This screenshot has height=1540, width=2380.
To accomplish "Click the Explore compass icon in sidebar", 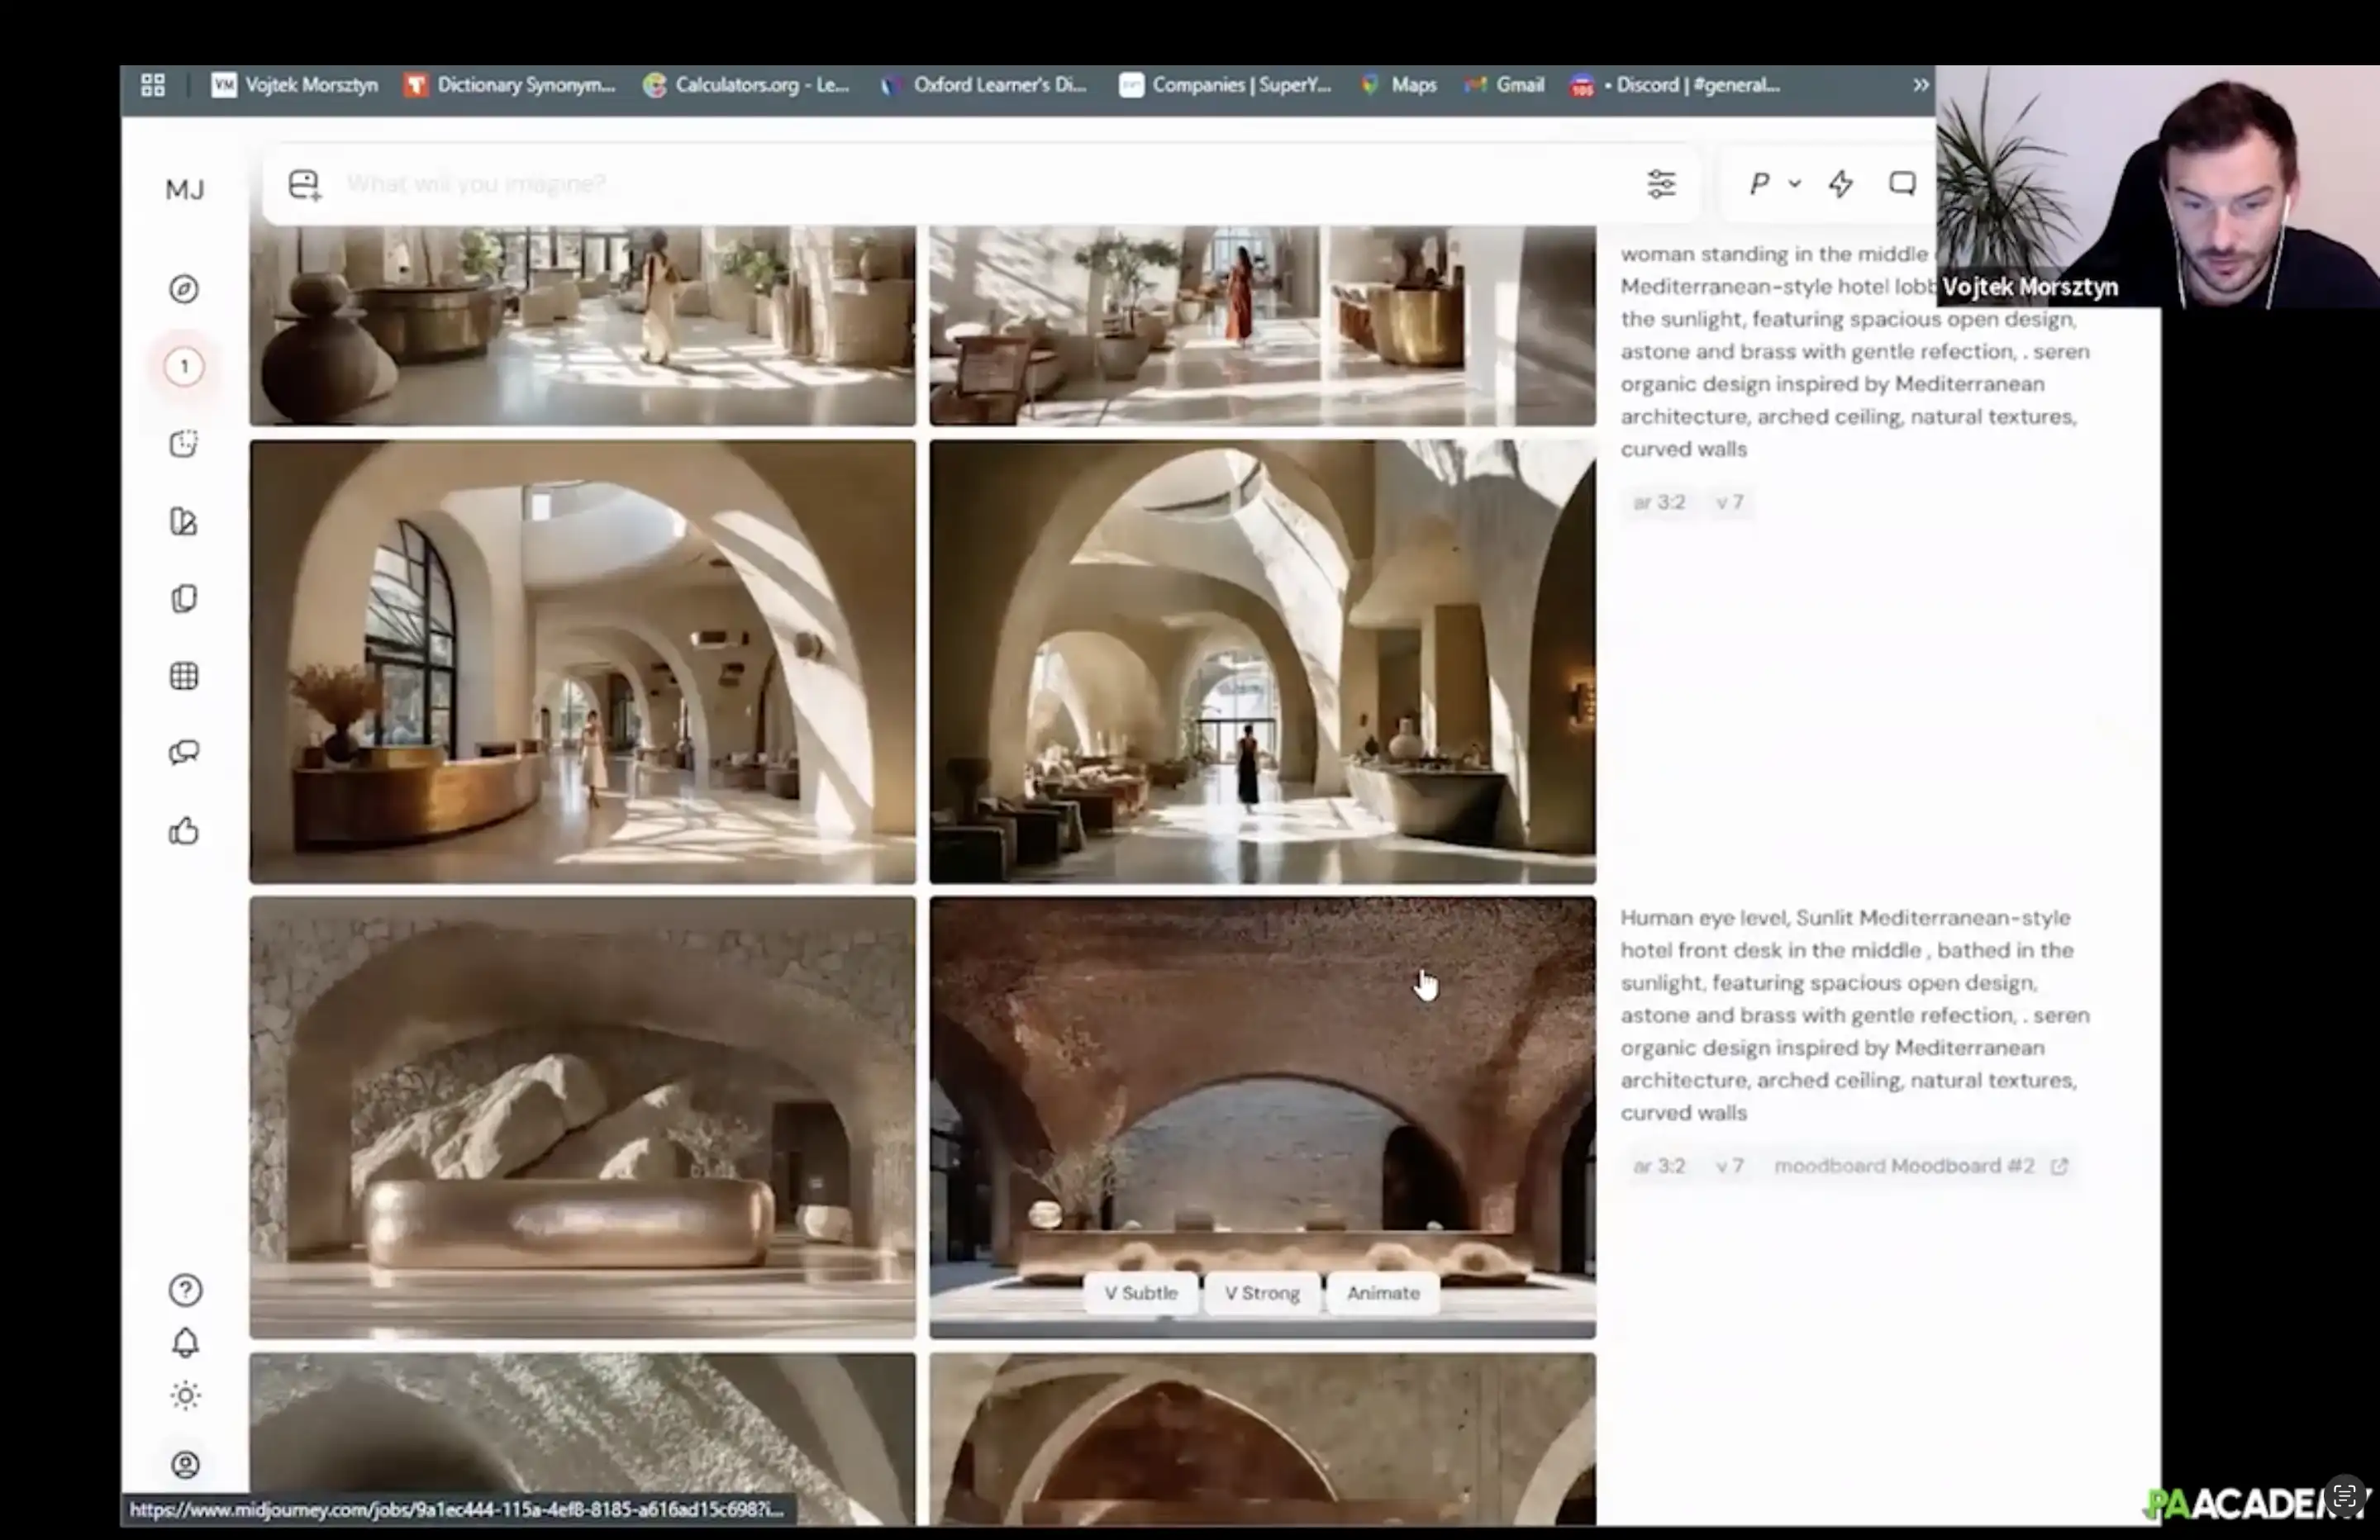I will pos(184,289).
